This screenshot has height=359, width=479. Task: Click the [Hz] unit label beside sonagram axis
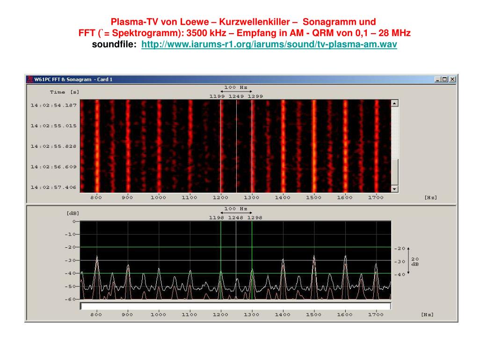pyautogui.click(x=431, y=198)
